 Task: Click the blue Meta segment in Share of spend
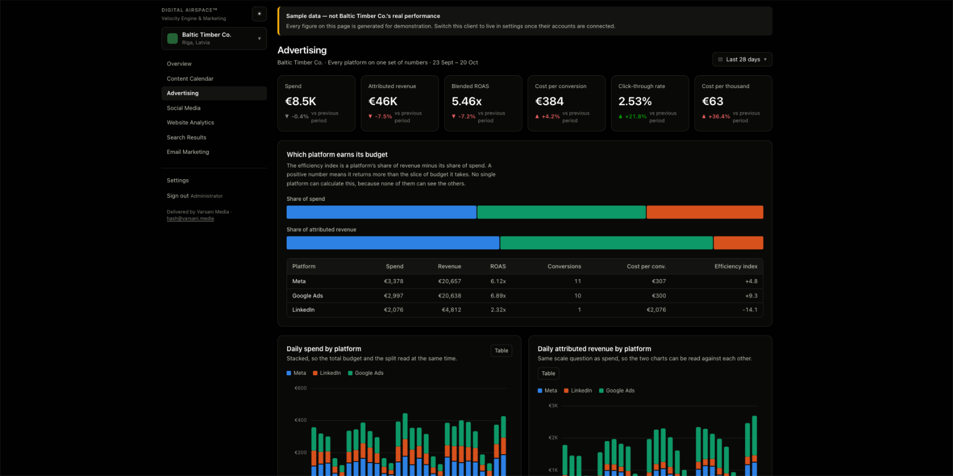click(381, 212)
